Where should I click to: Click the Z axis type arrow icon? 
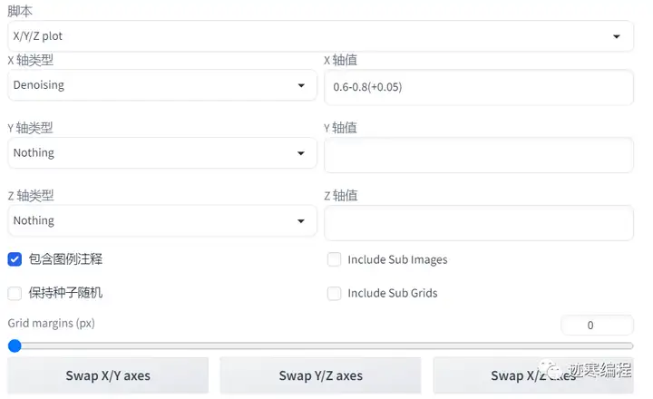(301, 221)
